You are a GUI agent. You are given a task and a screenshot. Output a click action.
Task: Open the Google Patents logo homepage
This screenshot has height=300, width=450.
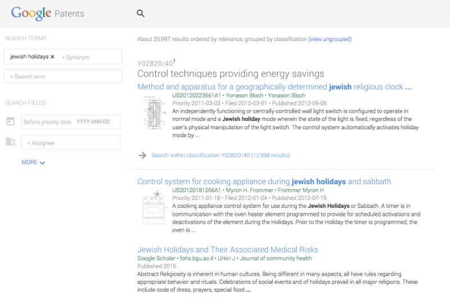pos(47,13)
